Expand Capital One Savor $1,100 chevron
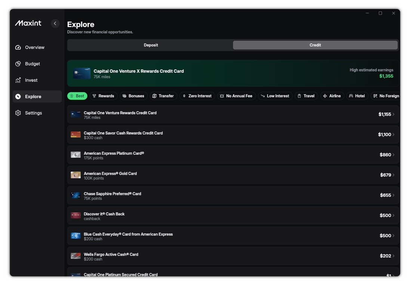The image size is (410, 287). coord(394,135)
